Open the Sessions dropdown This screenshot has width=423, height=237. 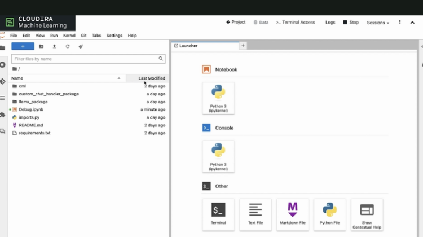[x=377, y=23]
